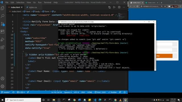
Task: Click the Tweet Feedback icon in status bar
Action: [x=120, y=92]
